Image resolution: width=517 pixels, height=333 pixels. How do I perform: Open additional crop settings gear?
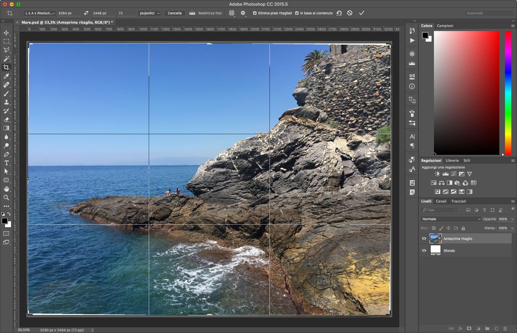pyautogui.click(x=243, y=13)
